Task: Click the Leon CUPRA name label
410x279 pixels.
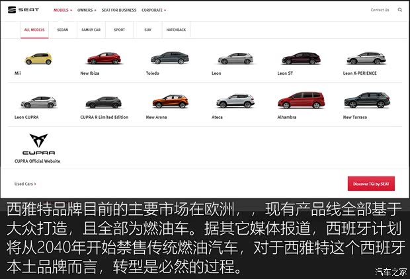Action: (26, 117)
